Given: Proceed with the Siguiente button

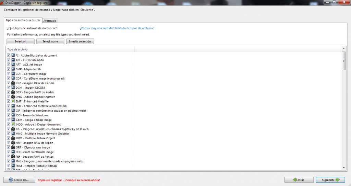Looking at the screenshot, I should [x=330, y=180].
